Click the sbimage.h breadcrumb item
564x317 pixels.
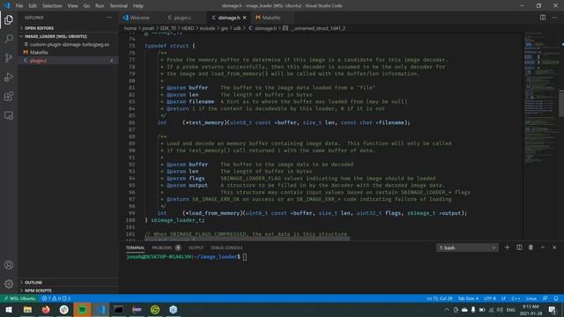coord(266,28)
